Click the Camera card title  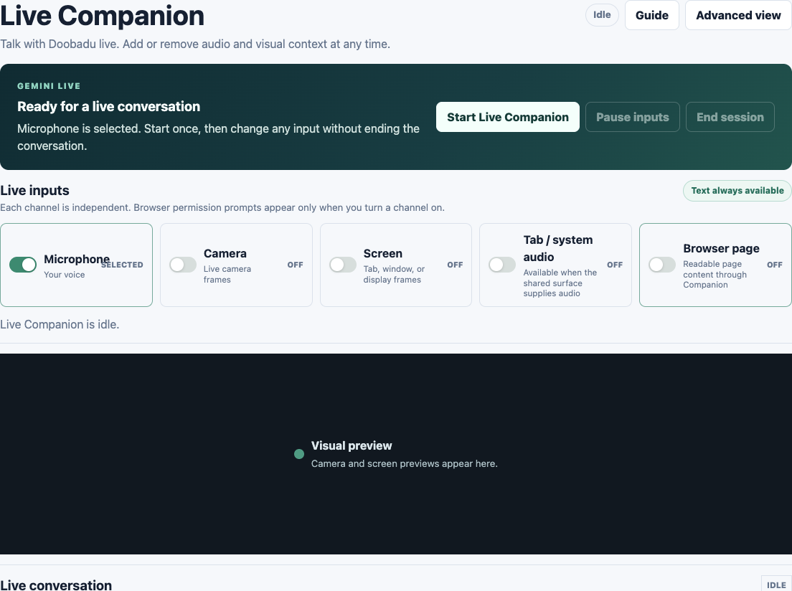tap(225, 254)
